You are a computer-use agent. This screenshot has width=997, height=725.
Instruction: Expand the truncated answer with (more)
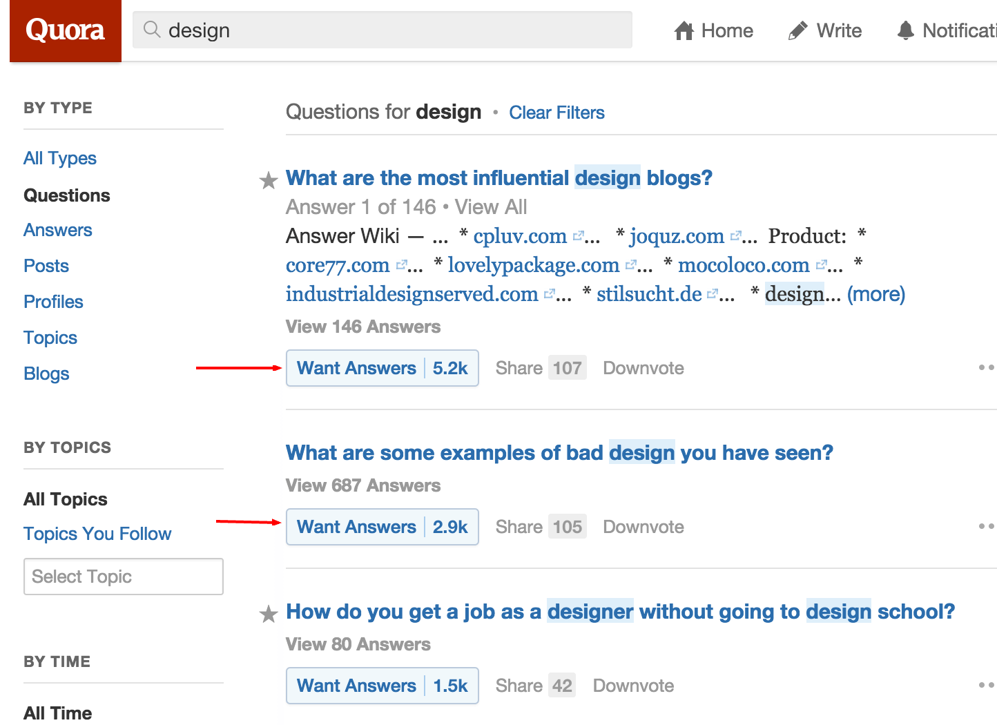[x=875, y=293]
